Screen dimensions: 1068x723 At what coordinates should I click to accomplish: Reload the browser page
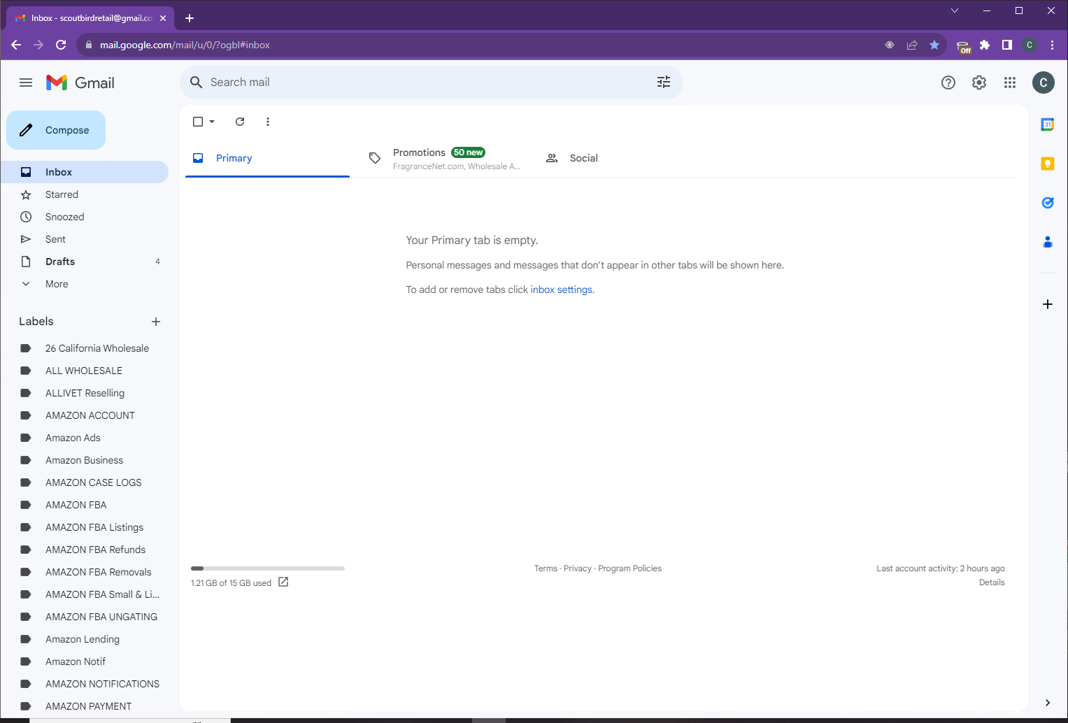tap(61, 45)
